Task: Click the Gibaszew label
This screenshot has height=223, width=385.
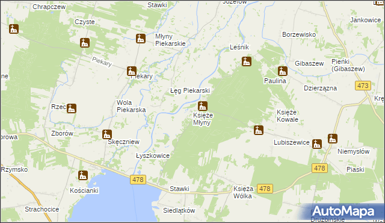Action: (309, 63)
